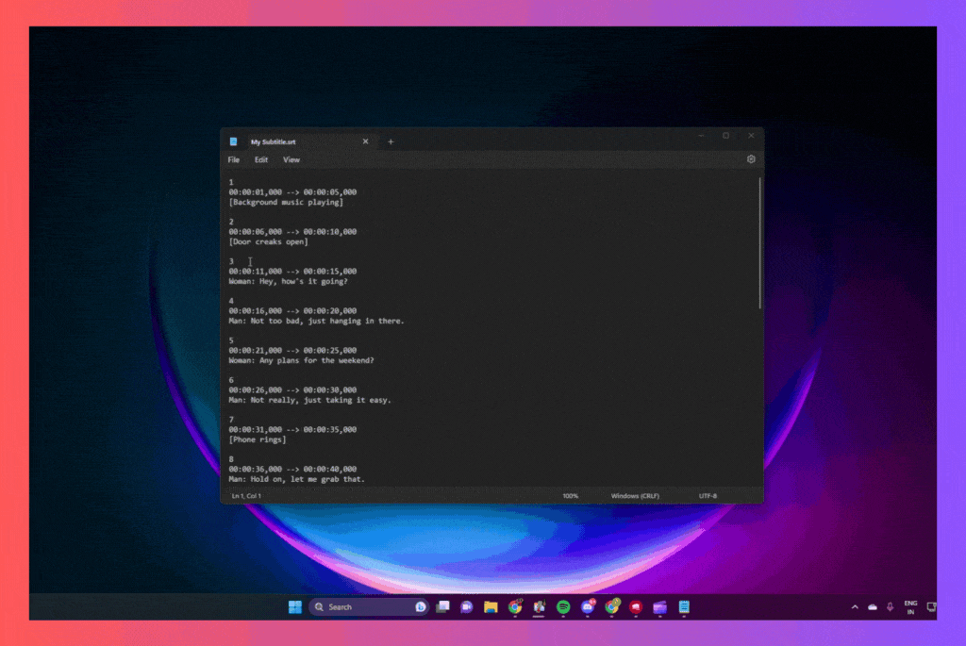Click timestamp "00:00:26,000 --> 00:00:30,000"
966x646 pixels.
pyautogui.click(x=292, y=389)
